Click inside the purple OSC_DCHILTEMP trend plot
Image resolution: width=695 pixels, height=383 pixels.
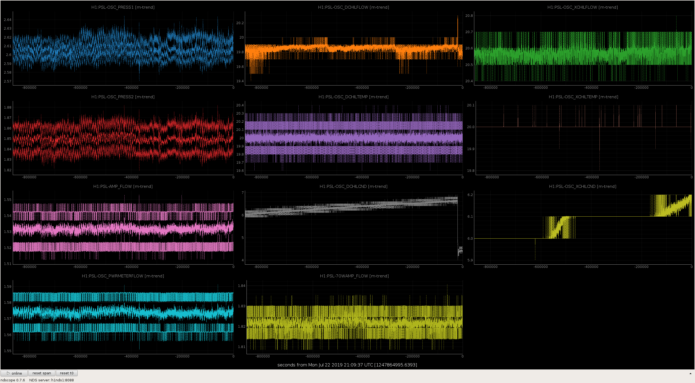(354, 138)
